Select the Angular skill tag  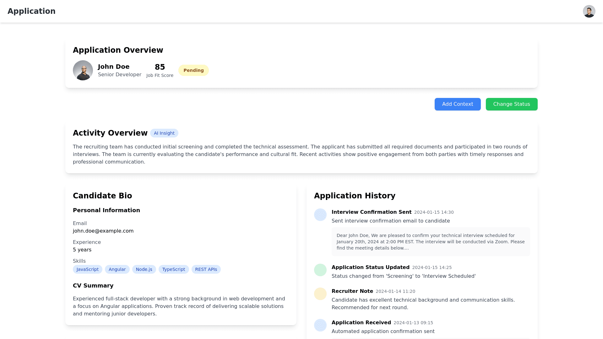[x=117, y=269]
